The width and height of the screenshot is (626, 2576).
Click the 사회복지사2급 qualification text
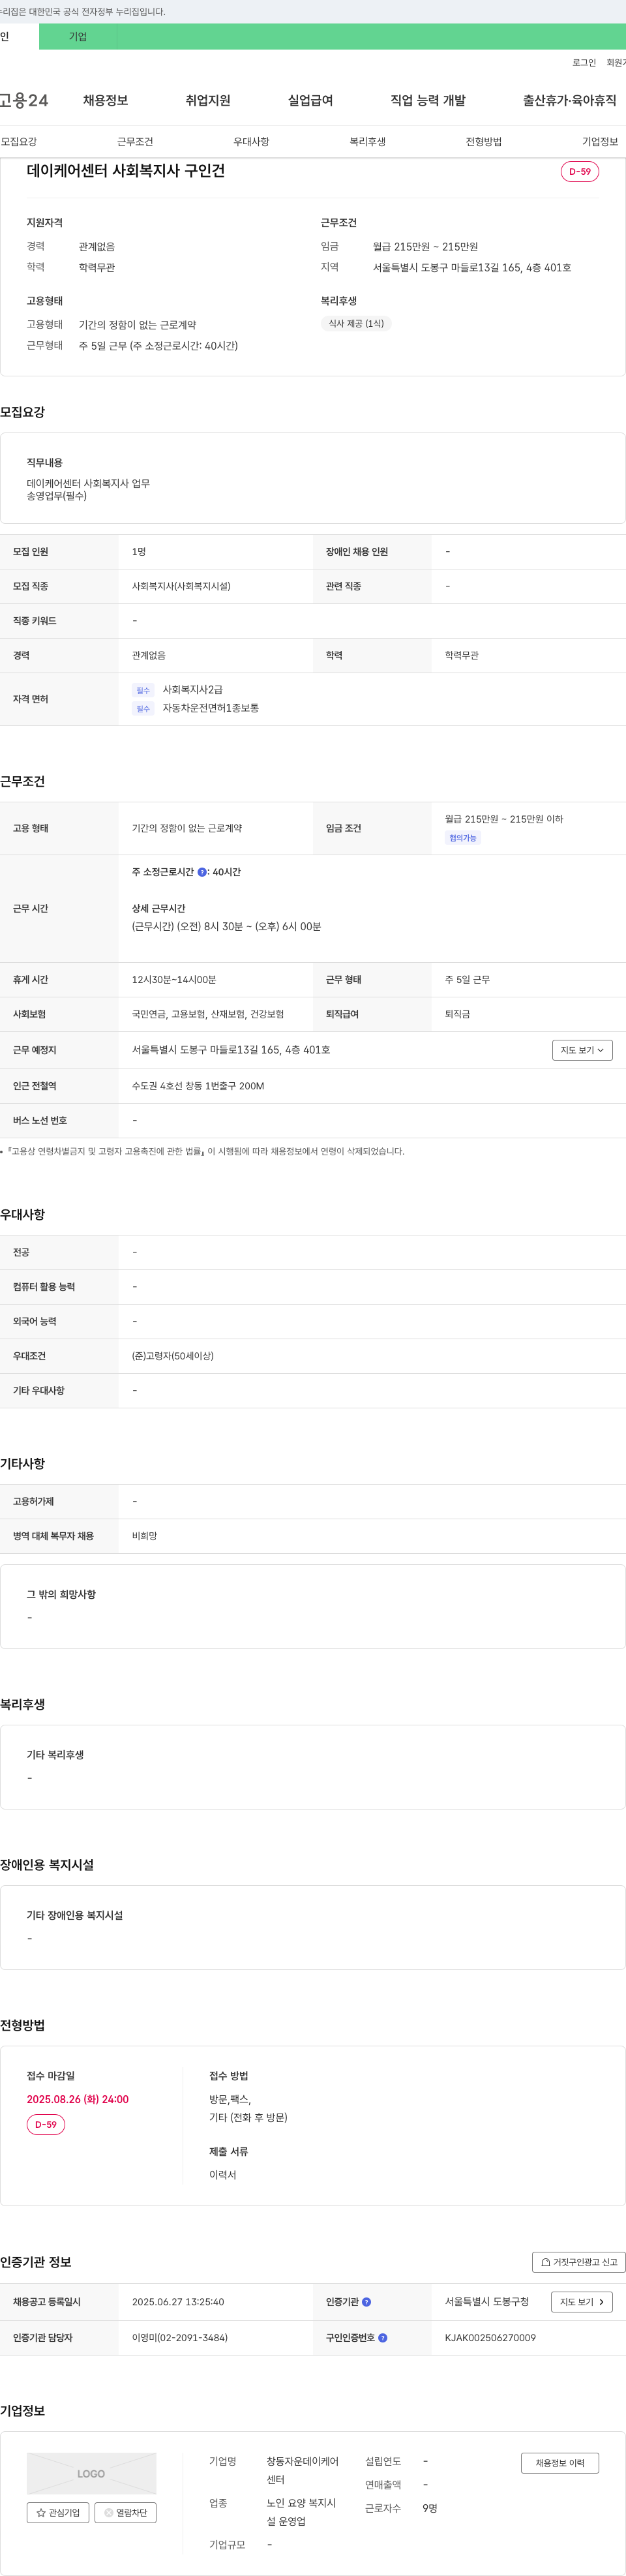(193, 690)
